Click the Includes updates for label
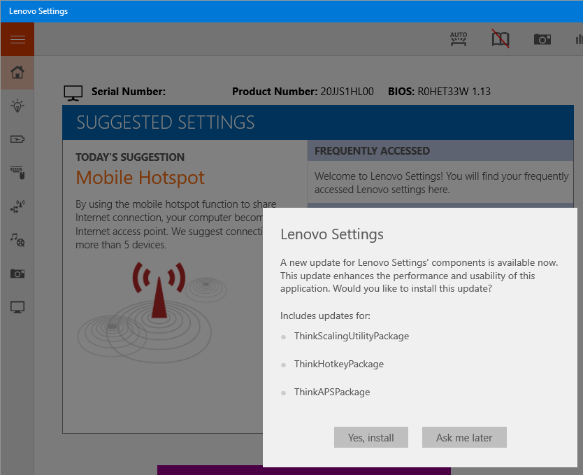The height and width of the screenshot is (475, 583). pos(325,316)
